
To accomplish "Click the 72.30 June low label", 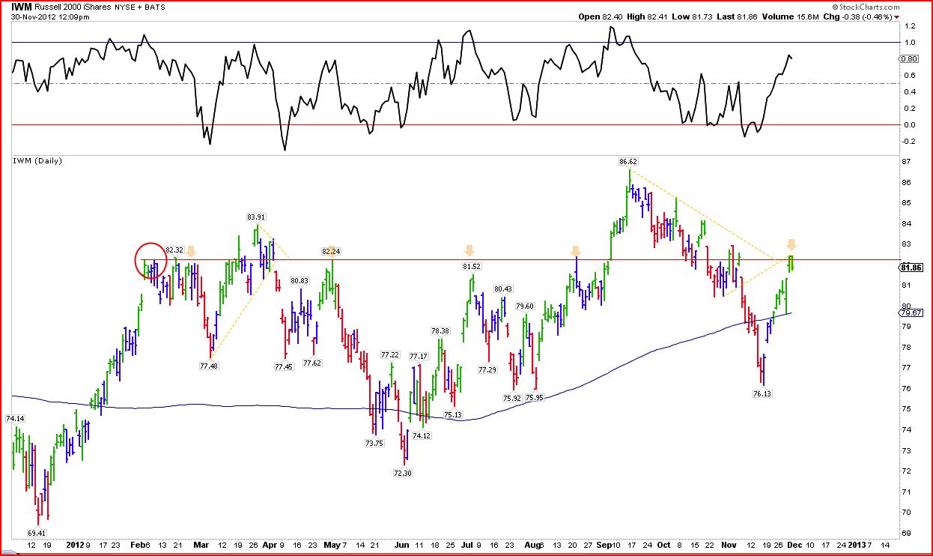I will pos(402,473).
